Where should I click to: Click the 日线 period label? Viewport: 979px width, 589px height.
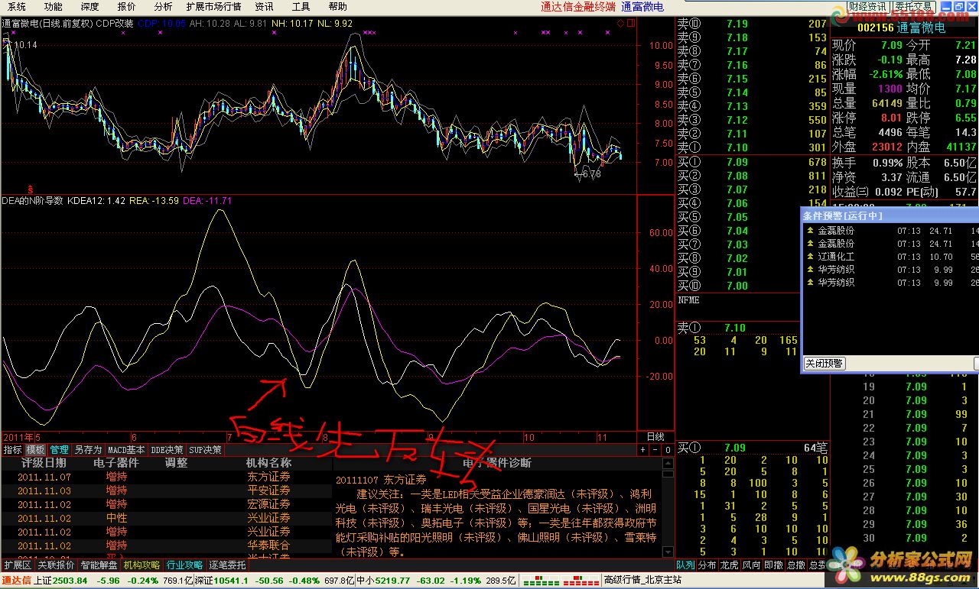[x=655, y=436]
